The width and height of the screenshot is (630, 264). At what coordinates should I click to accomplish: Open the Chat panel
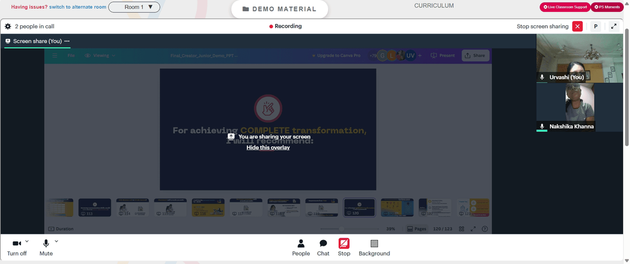point(323,248)
